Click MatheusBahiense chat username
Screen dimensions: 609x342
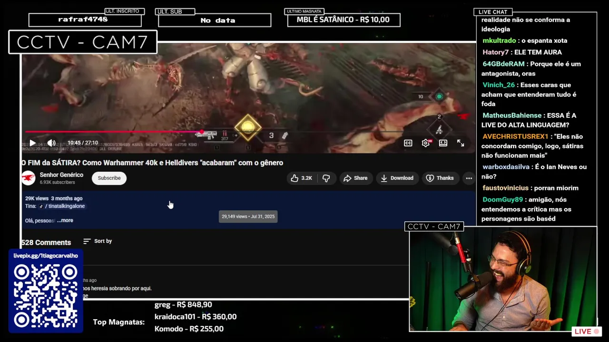click(x=512, y=115)
